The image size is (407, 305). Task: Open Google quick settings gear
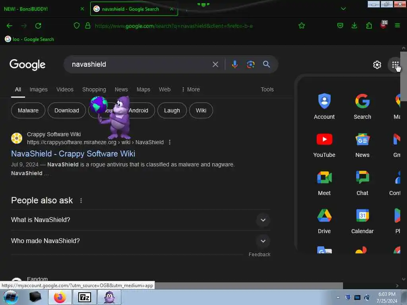tap(377, 65)
